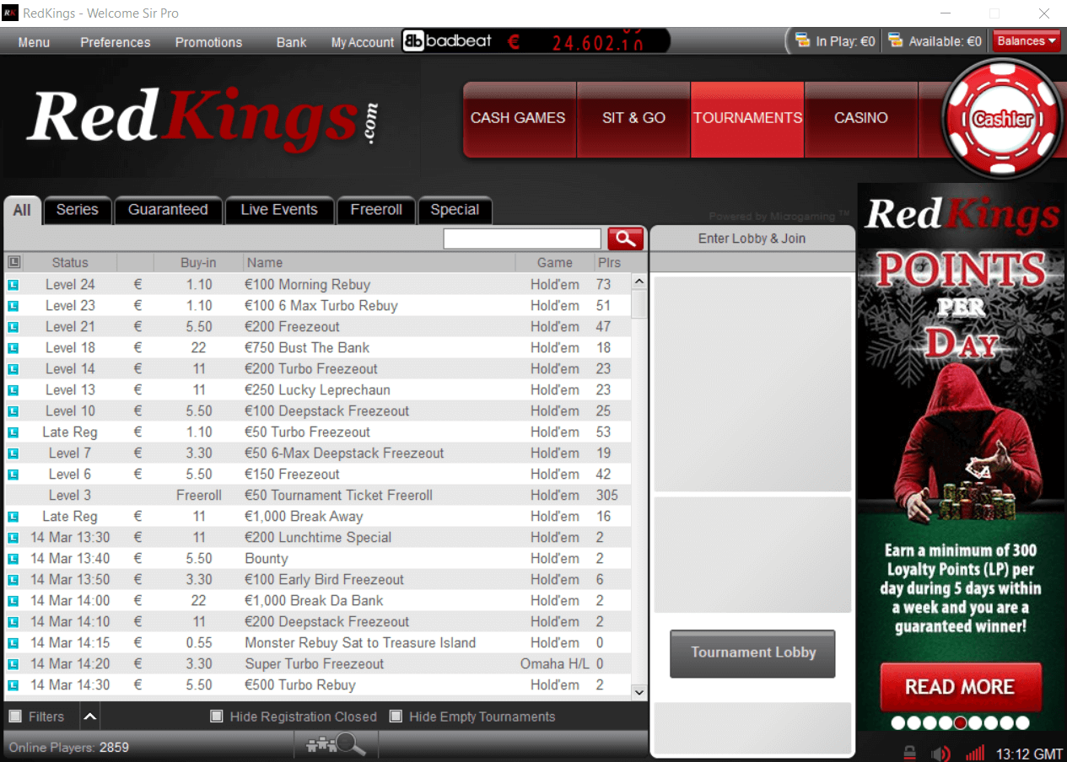Switch to the Guaranteed tab

point(168,210)
